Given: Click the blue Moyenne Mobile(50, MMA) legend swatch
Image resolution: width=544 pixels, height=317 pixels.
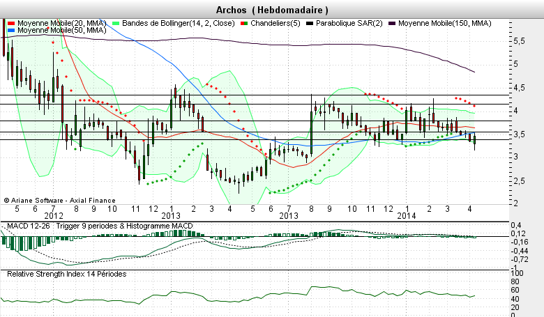Looking at the screenshot, I should pos(10,31).
